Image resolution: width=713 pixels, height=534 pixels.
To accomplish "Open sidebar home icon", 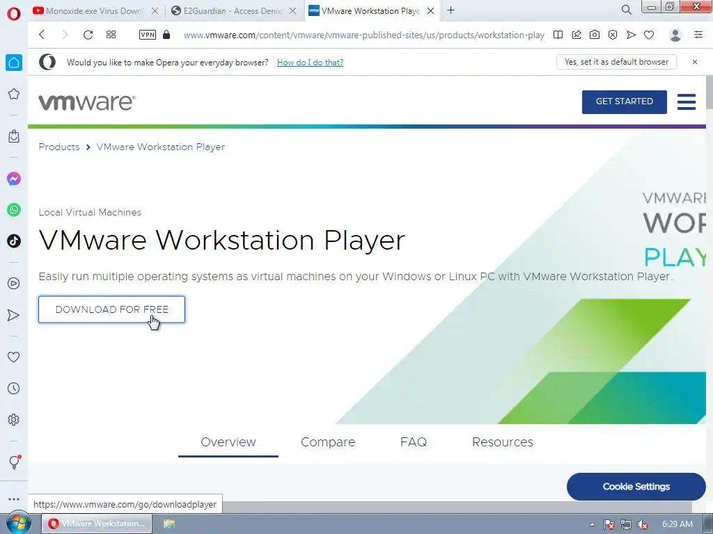I will tap(14, 63).
